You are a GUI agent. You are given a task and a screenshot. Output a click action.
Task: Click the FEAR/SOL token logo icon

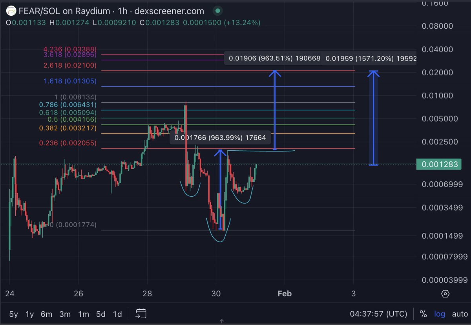click(12, 11)
